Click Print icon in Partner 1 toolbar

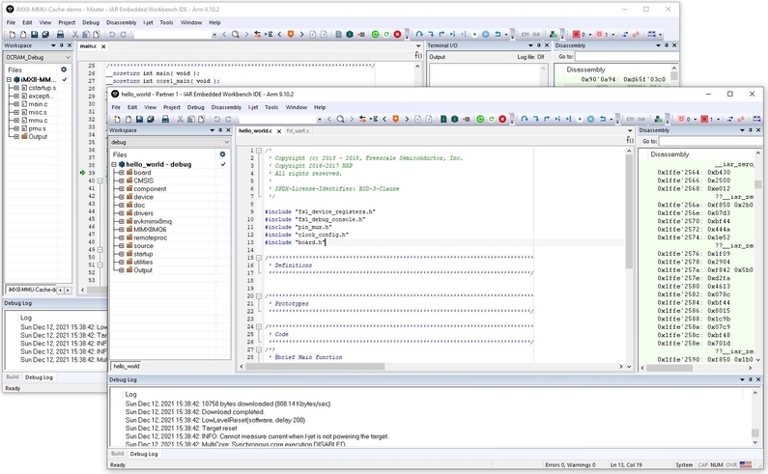point(165,119)
